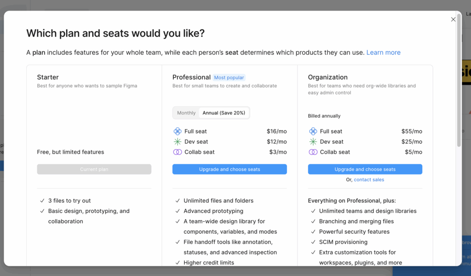Follow the contact sales link
Image resolution: width=471 pixels, height=276 pixels.
coord(369,180)
